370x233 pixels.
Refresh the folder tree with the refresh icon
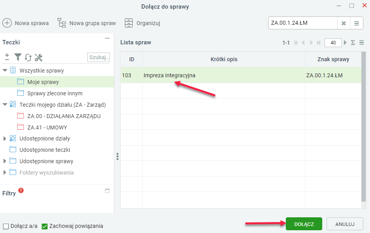28,57
